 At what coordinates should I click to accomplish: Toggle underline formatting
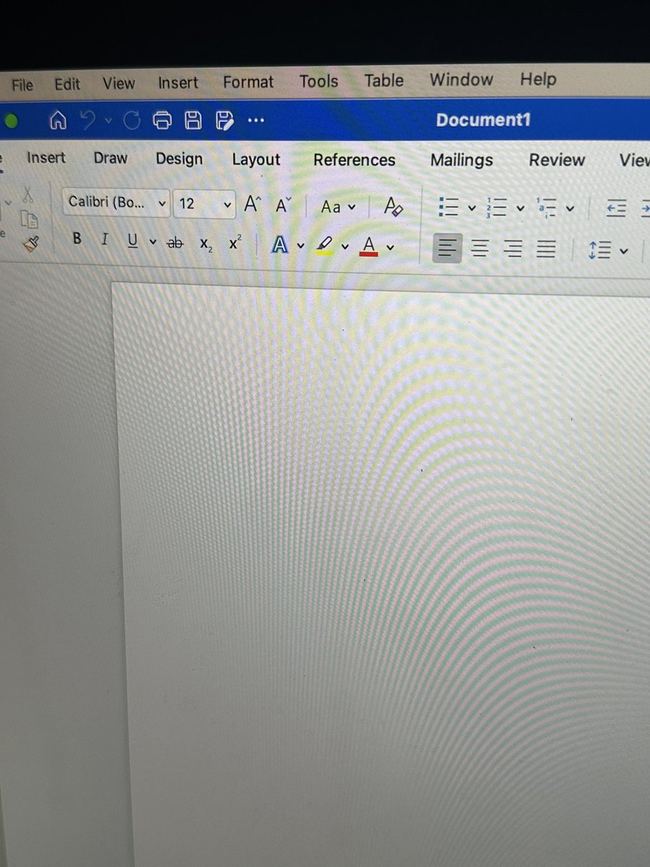pos(132,241)
